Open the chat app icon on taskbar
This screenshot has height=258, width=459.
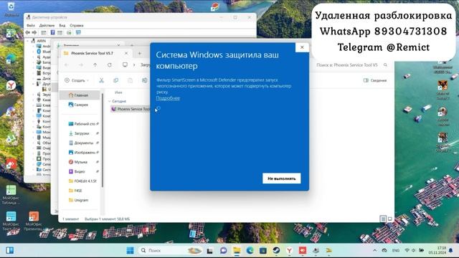(223, 250)
